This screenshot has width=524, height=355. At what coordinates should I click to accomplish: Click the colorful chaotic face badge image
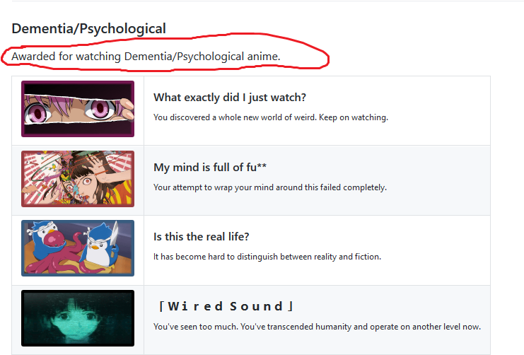coord(78,178)
